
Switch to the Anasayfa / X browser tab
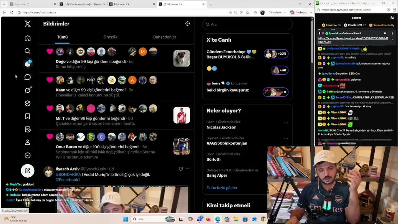coord(33,4)
